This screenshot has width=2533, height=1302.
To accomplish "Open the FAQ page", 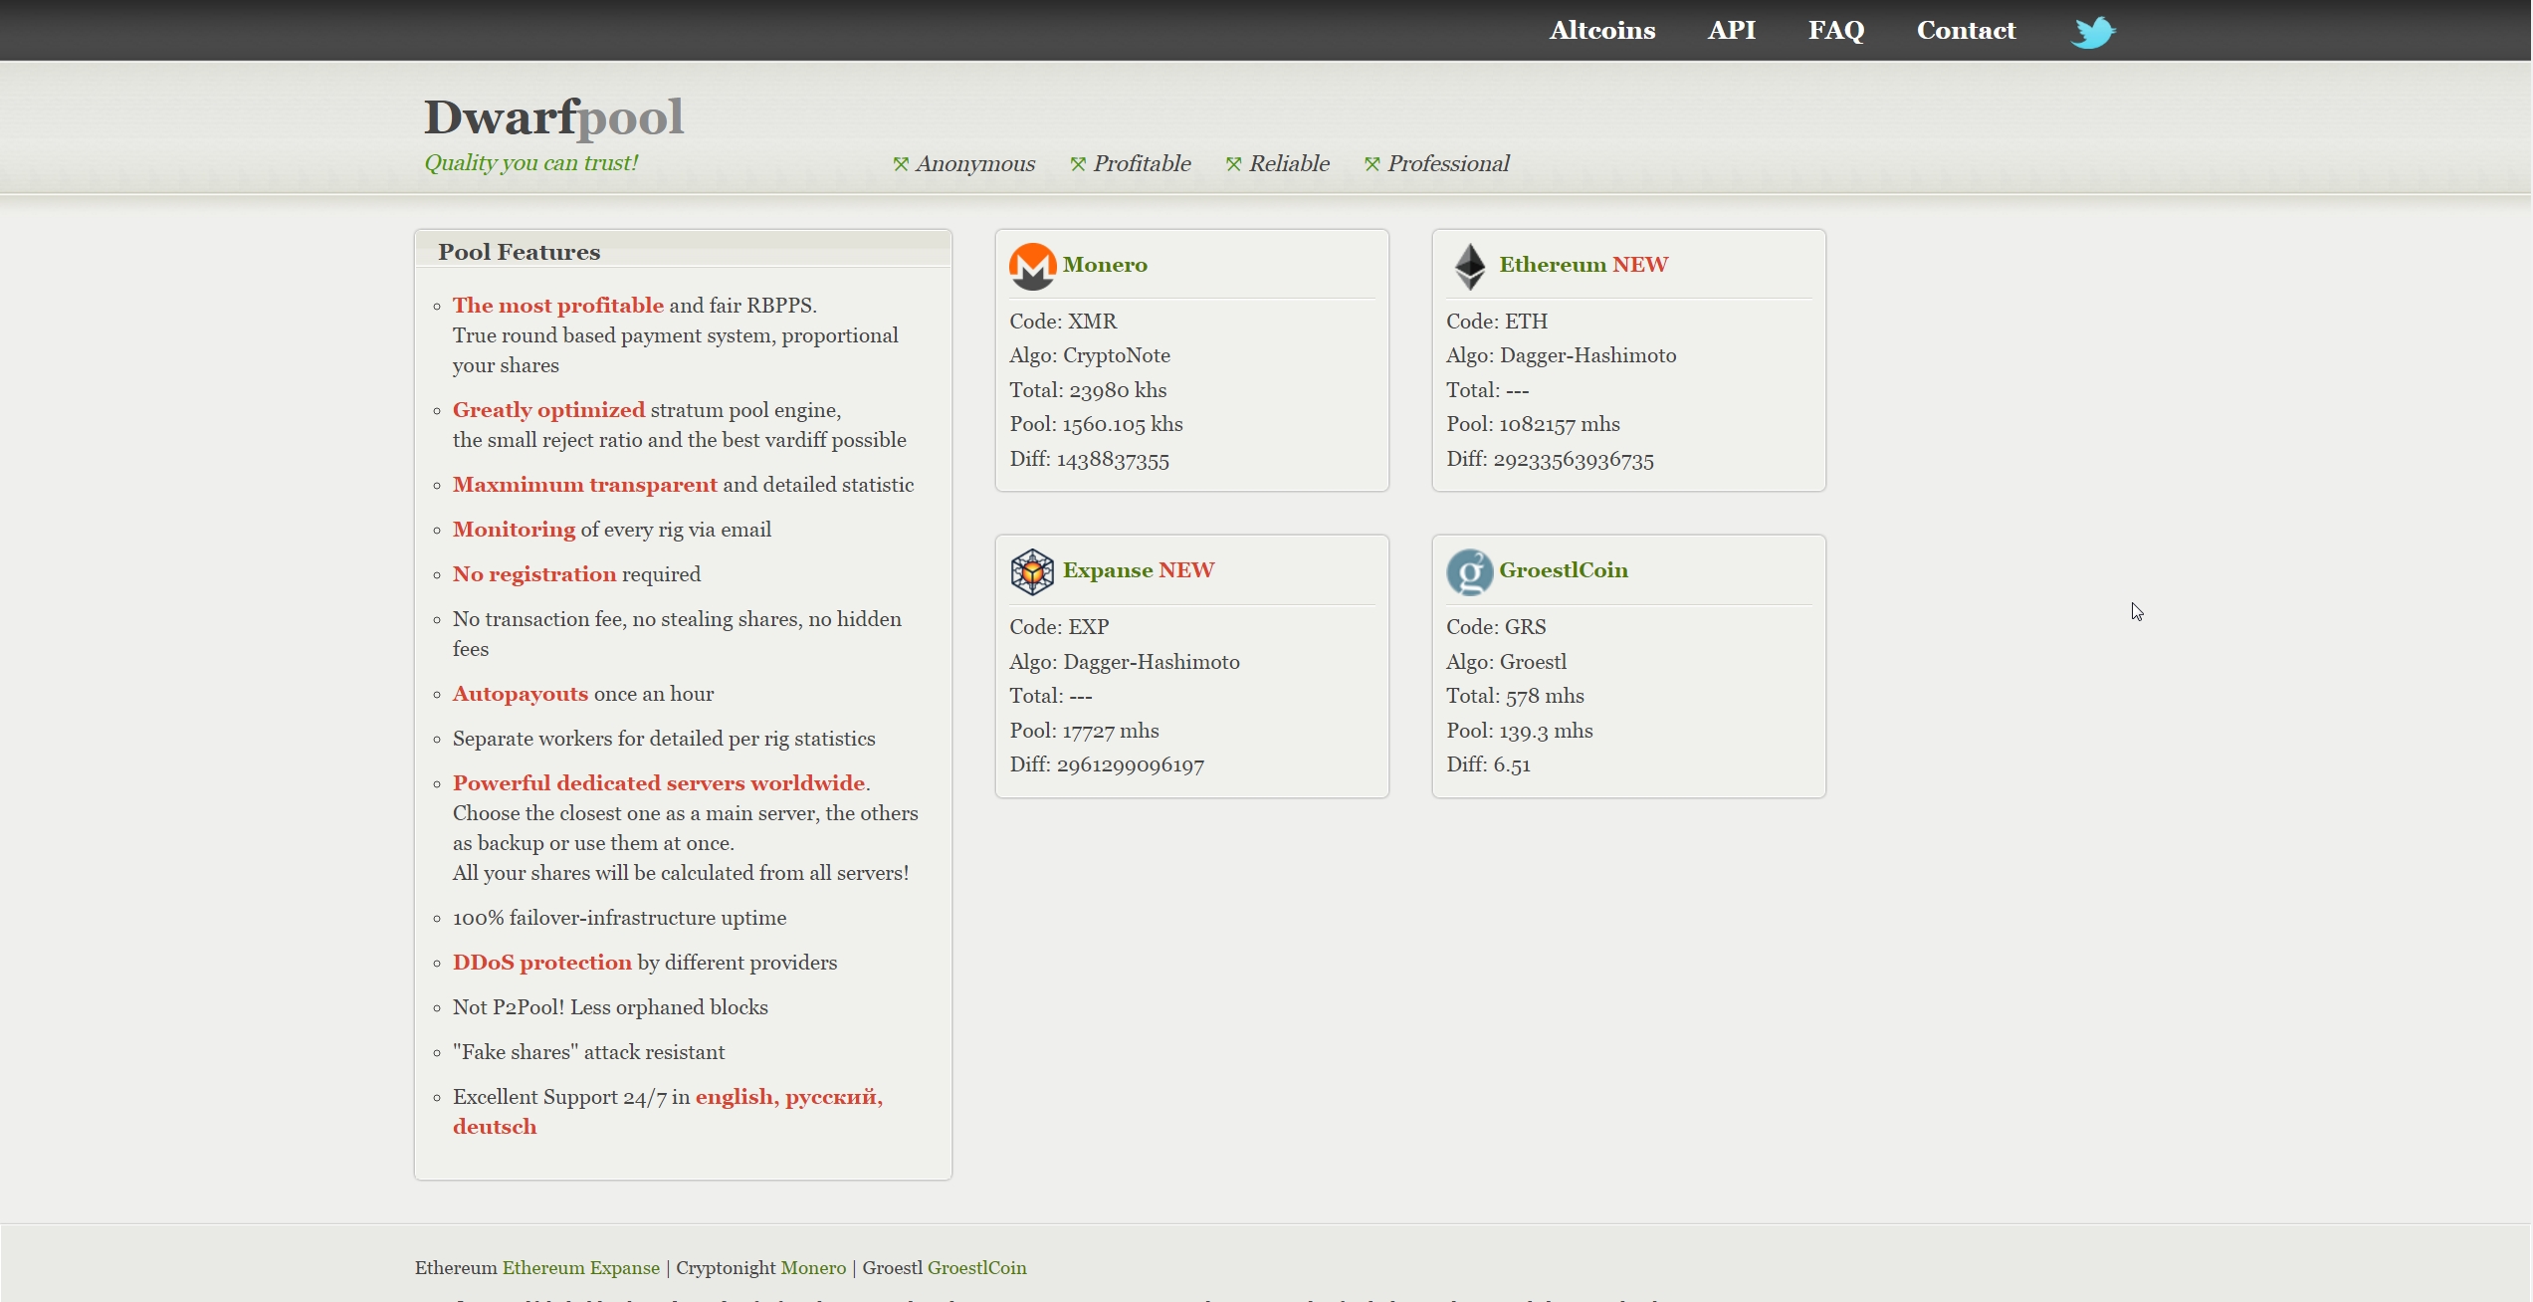I will [x=1835, y=31].
